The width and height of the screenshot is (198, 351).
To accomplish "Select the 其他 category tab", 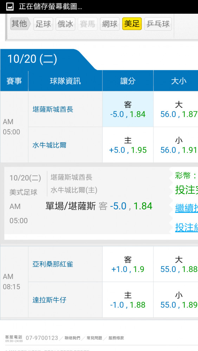I will pyautogui.click(x=20, y=24).
